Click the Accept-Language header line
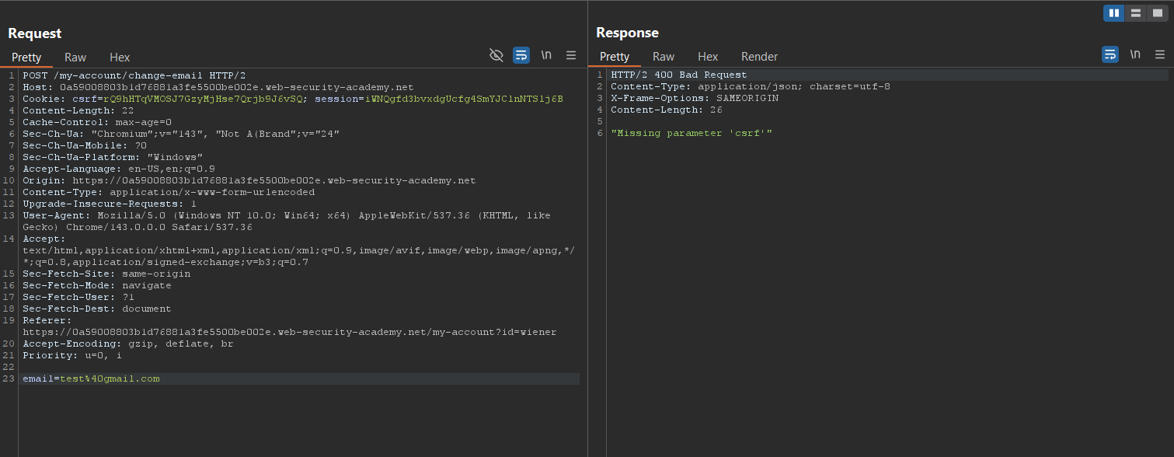Screen dimensions: 1174x457 pos(119,169)
